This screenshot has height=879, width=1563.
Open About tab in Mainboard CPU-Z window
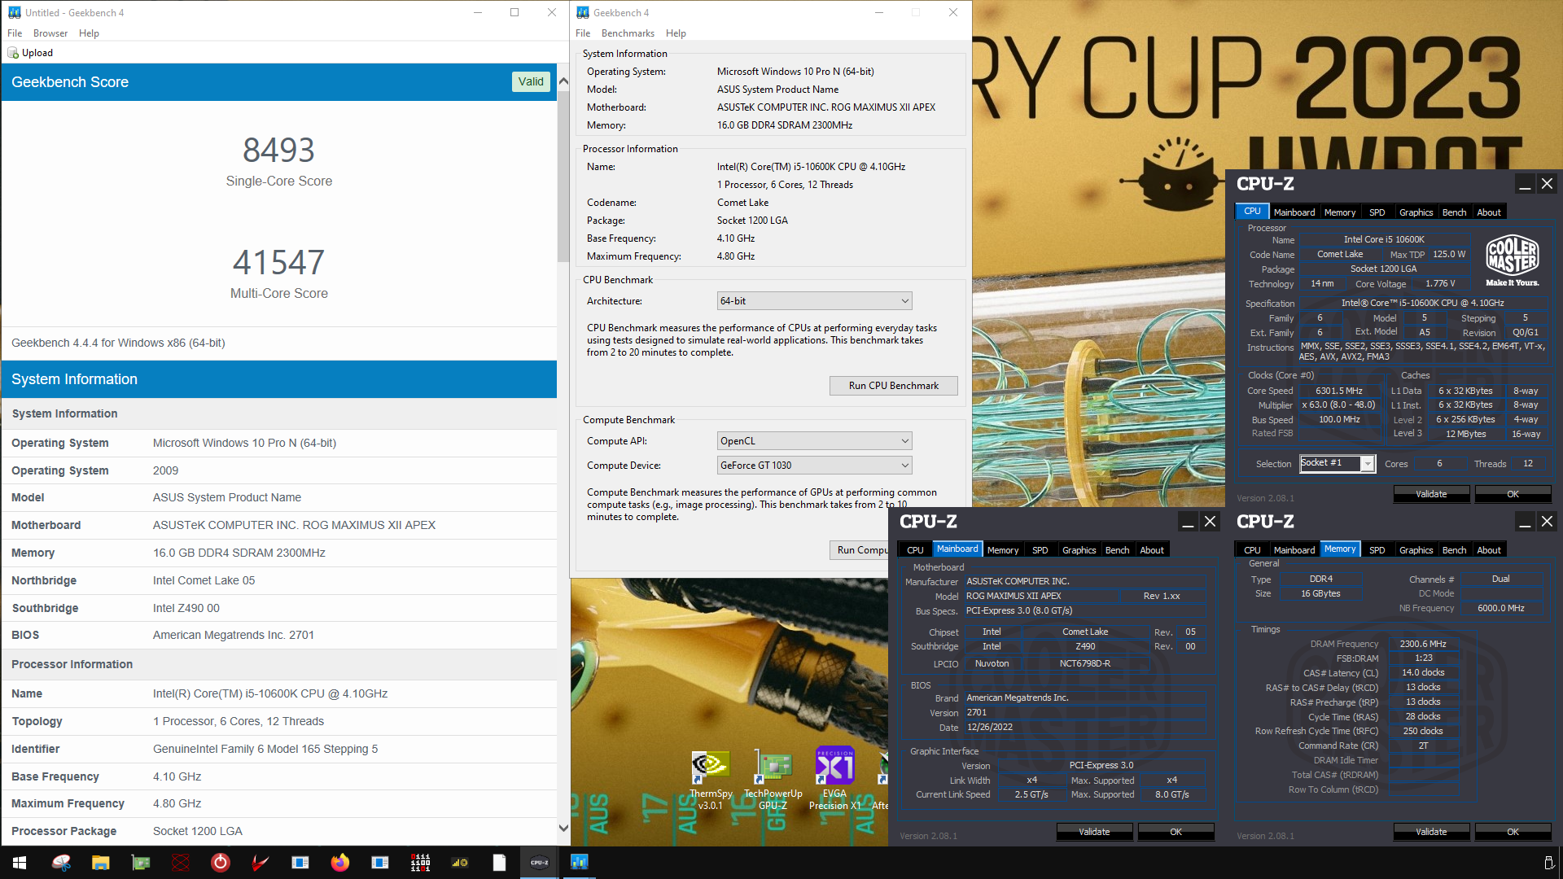pos(1152,550)
